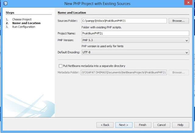This screenshot has width=195, height=133.
Task: Click the Metadata Folder path field
Action: 124,72
